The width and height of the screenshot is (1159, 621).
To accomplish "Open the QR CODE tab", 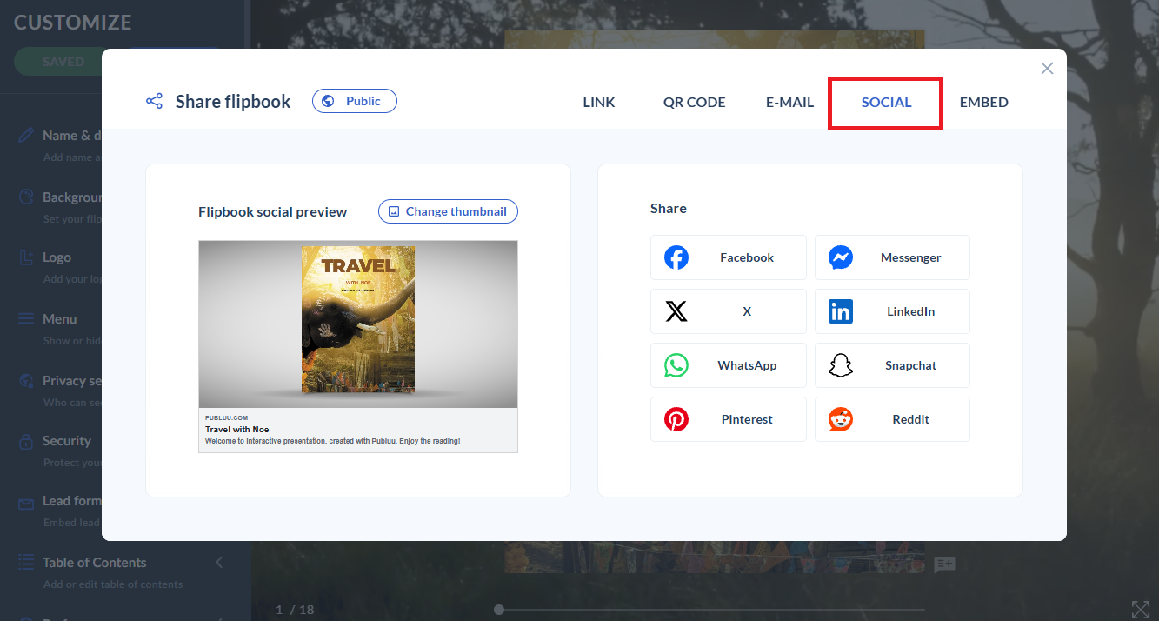I will (x=694, y=102).
